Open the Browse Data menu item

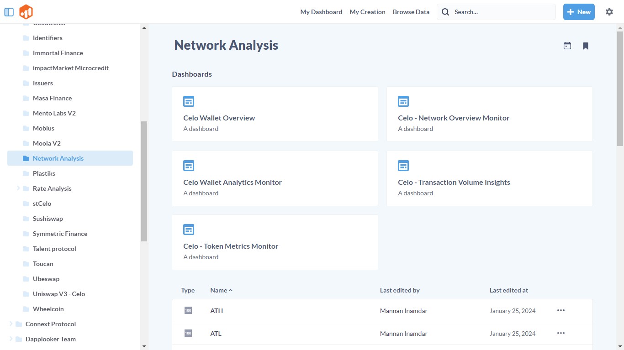point(411,12)
